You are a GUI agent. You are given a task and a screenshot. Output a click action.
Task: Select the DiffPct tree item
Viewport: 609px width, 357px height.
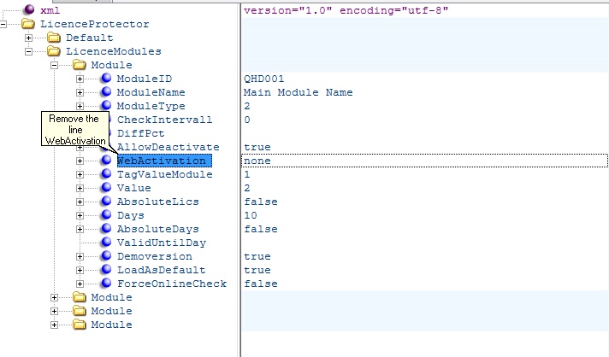coord(140,133)
